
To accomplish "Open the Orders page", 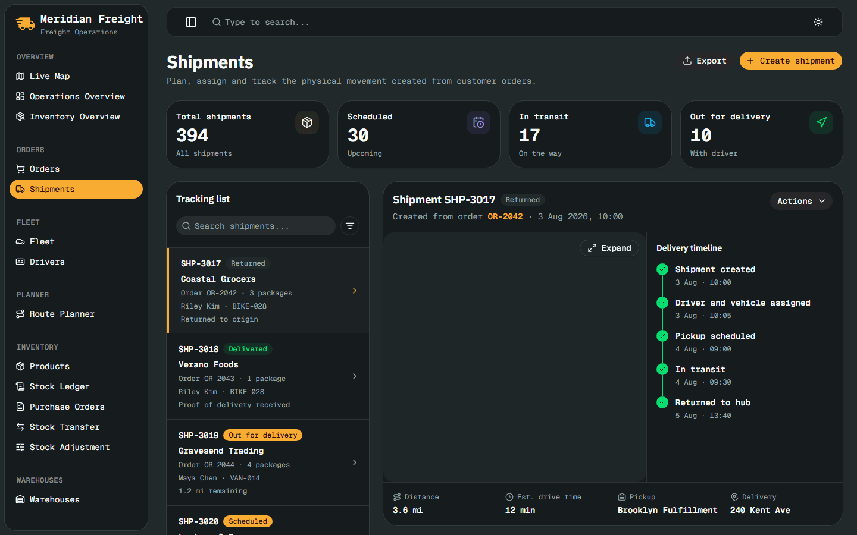I will (x=76, y=169).
